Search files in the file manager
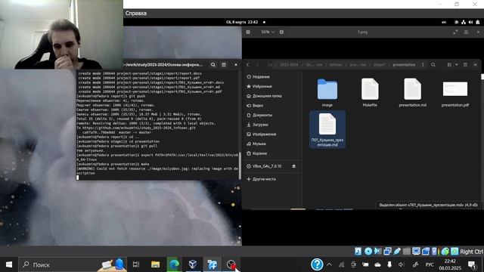The image size is (484, 272). (433, 65)
